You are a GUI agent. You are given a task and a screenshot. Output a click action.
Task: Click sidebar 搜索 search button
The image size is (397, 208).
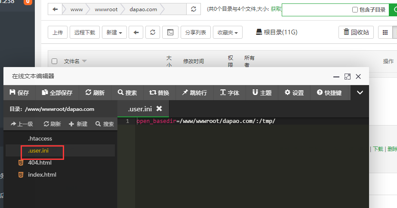coord(105,124)
